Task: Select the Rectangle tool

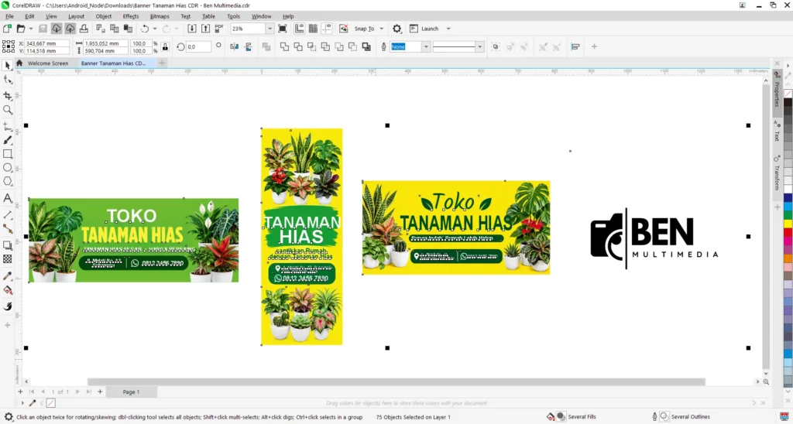Action: (x=8, y=154)
